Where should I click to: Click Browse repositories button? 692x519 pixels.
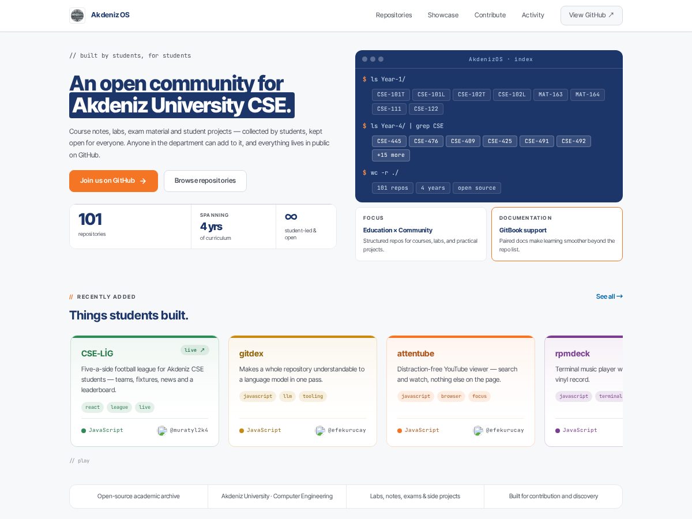pos(205,181)
